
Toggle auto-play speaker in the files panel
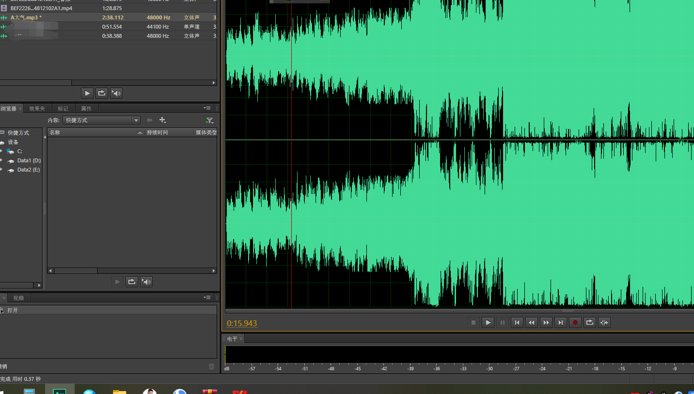(x=116, y=93)
